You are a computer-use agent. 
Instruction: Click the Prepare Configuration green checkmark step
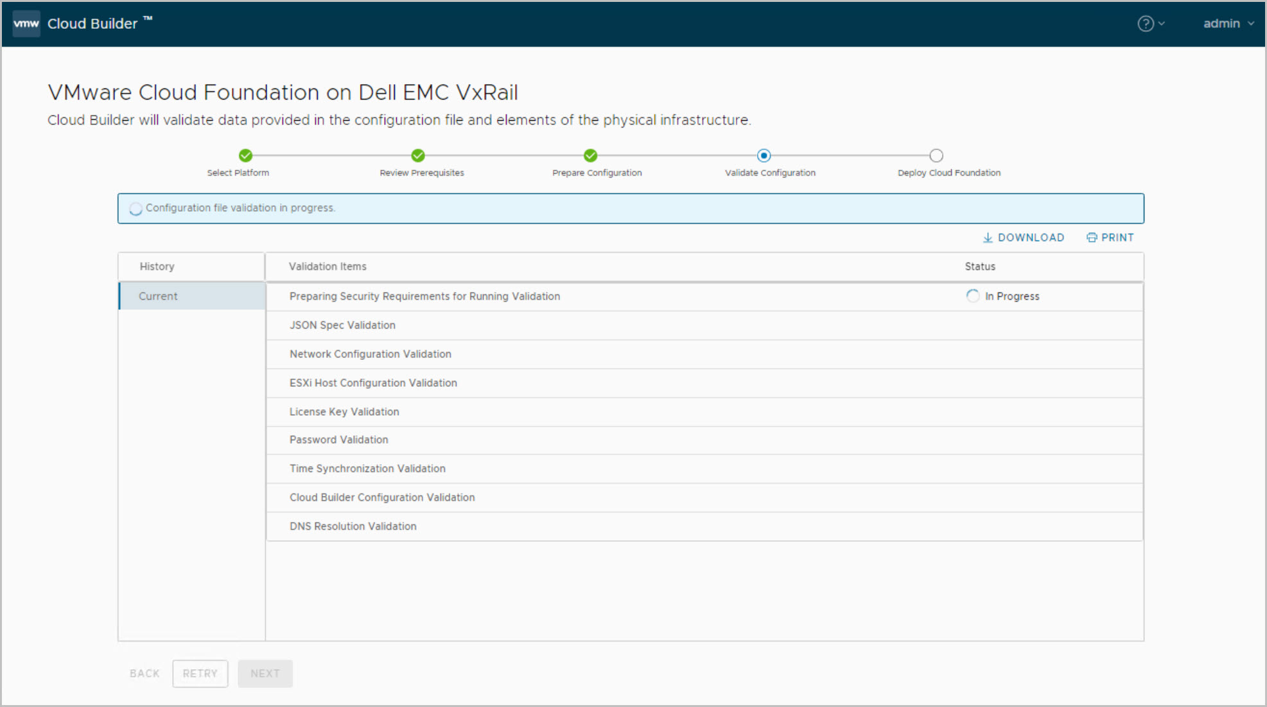pos(591,155)
